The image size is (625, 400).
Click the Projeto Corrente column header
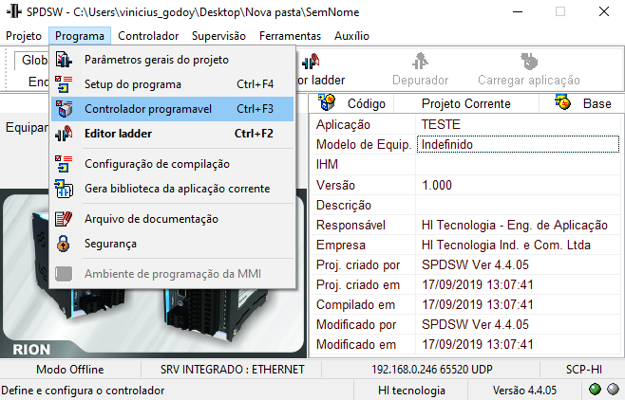[466, 103]
